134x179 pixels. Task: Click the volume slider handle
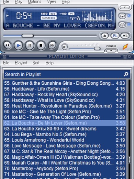[x=97, y=49]
